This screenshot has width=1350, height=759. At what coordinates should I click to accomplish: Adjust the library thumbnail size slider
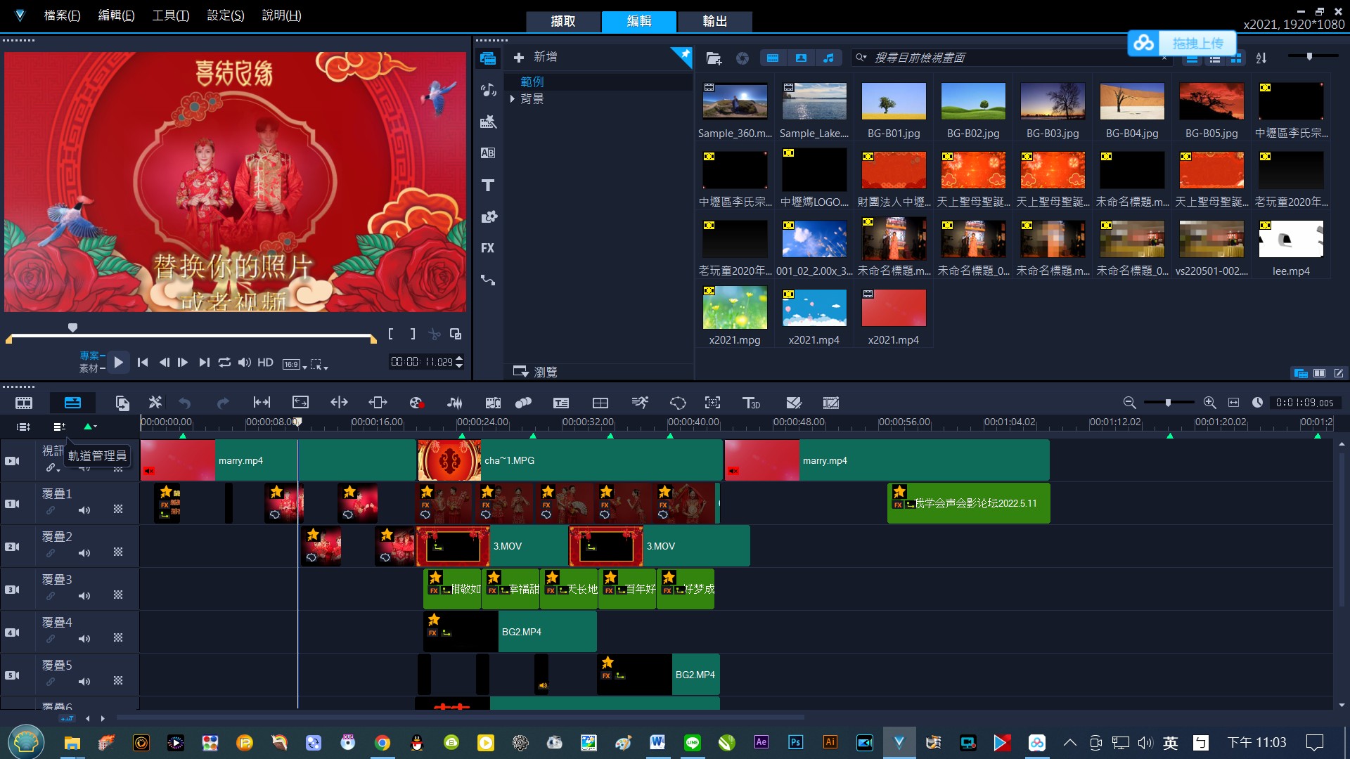pos(1309,56)
